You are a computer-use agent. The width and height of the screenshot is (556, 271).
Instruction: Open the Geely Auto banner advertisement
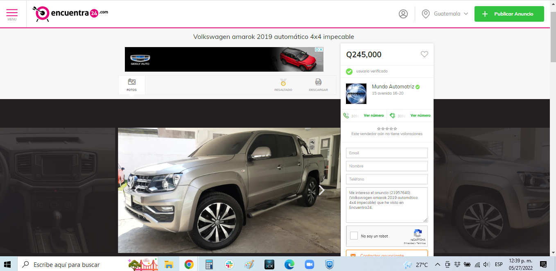coord(224,59)
